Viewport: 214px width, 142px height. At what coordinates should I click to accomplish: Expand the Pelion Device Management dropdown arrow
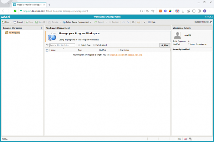(90, 22)
